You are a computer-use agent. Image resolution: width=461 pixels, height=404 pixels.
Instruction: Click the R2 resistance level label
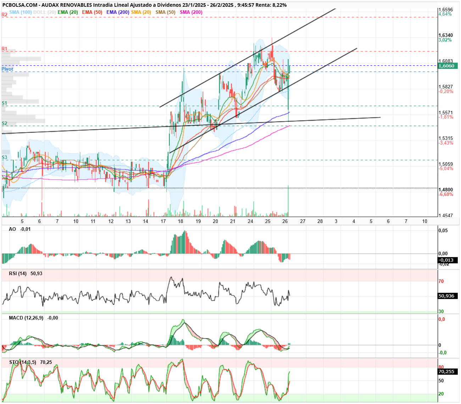5,15
